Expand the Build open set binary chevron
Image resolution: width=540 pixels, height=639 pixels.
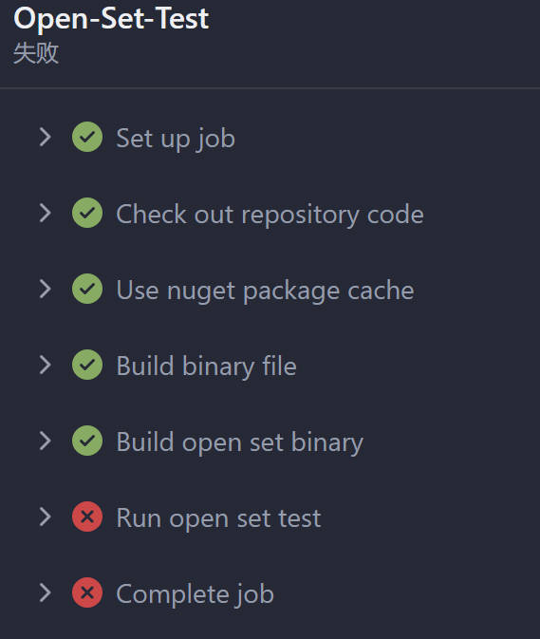[x=46, y=441]
